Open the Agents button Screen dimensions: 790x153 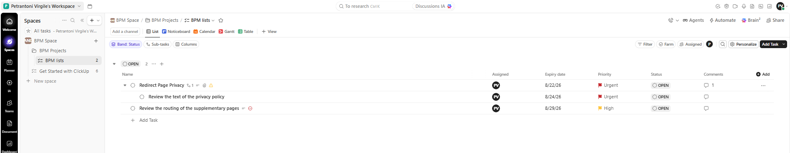[693, 20]
